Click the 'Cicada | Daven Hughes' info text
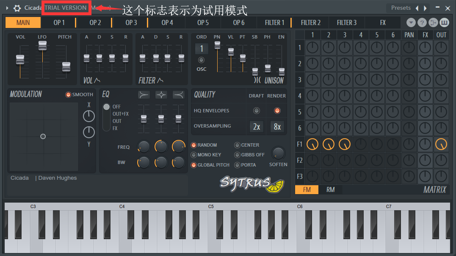Viewport: 456px width, 256px height. coord(44,178)
